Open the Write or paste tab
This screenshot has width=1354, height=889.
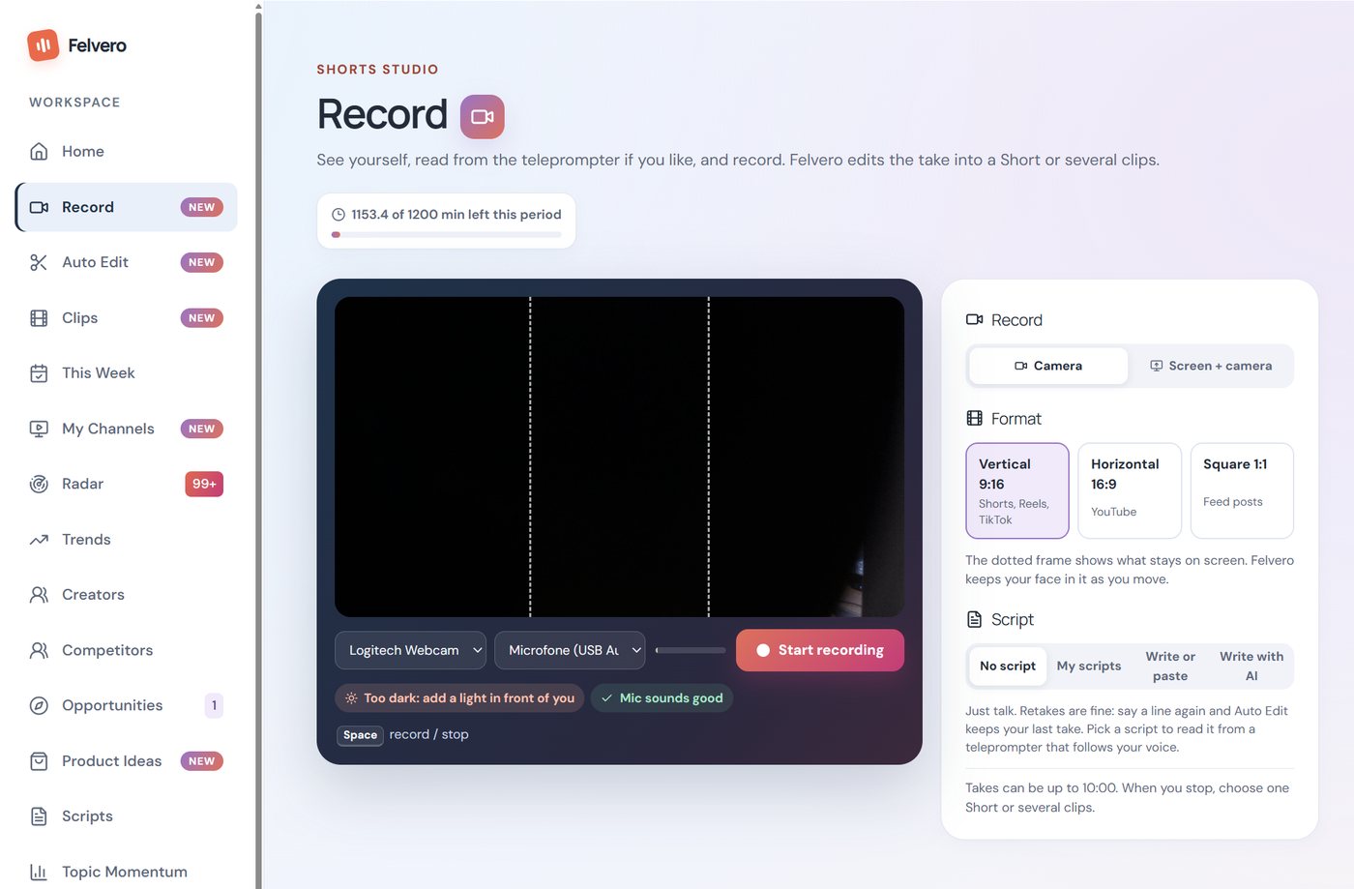point(1170,667)
